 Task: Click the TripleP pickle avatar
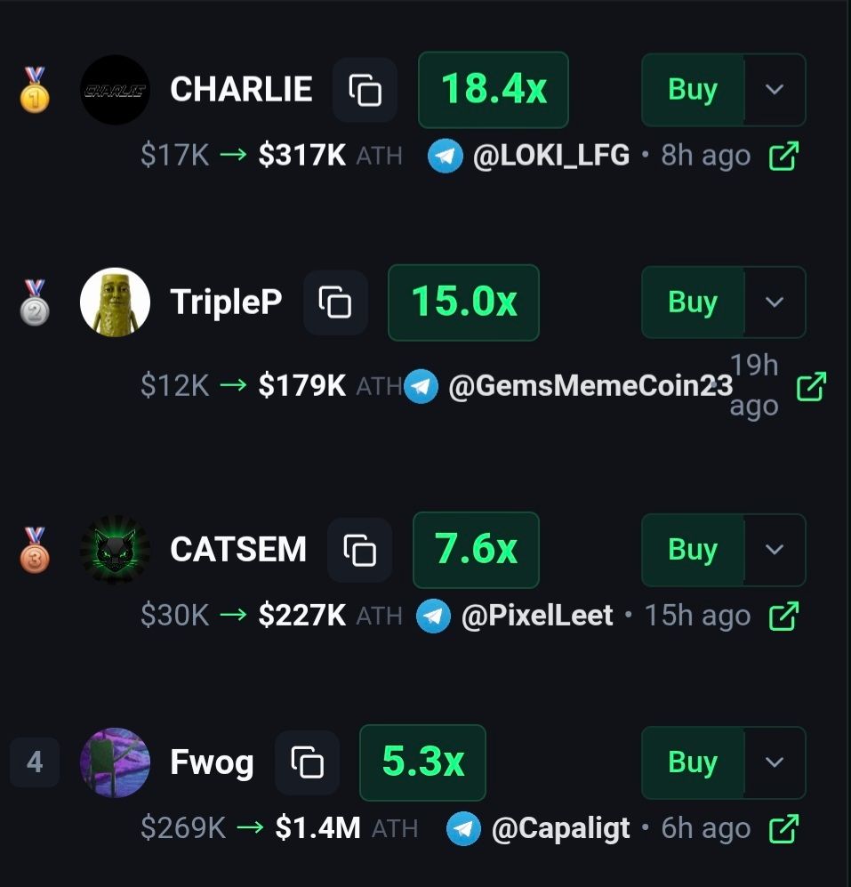(x=115, y=302)
